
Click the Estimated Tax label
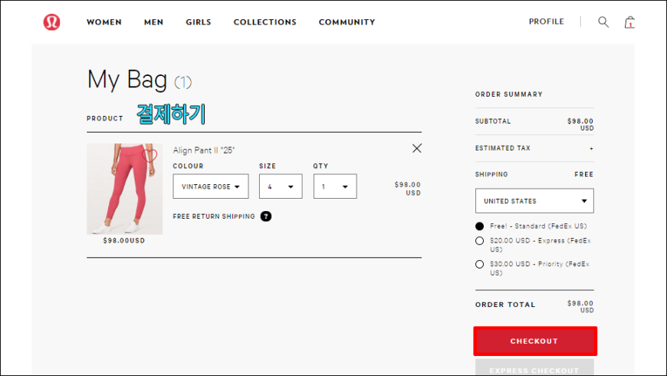(503, 148)
